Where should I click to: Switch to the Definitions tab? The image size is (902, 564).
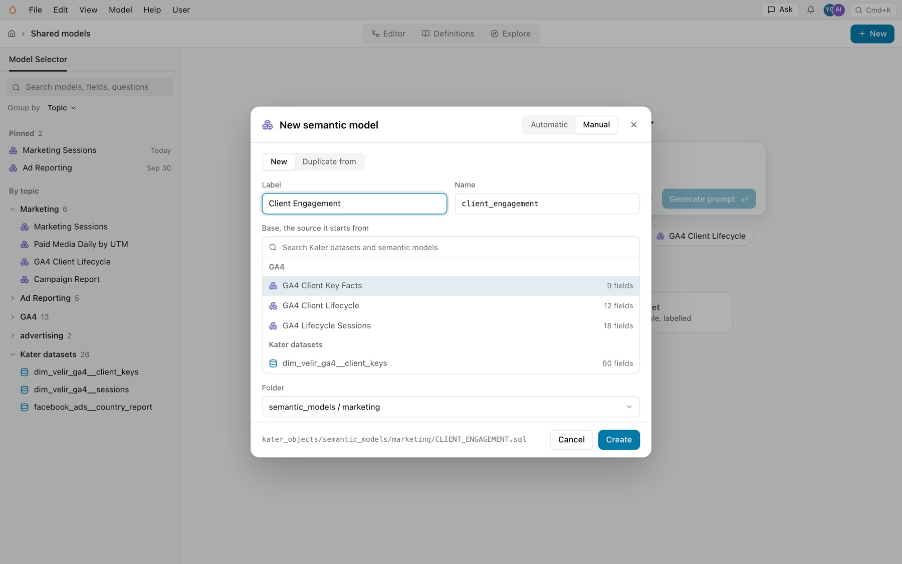(447, 34)
